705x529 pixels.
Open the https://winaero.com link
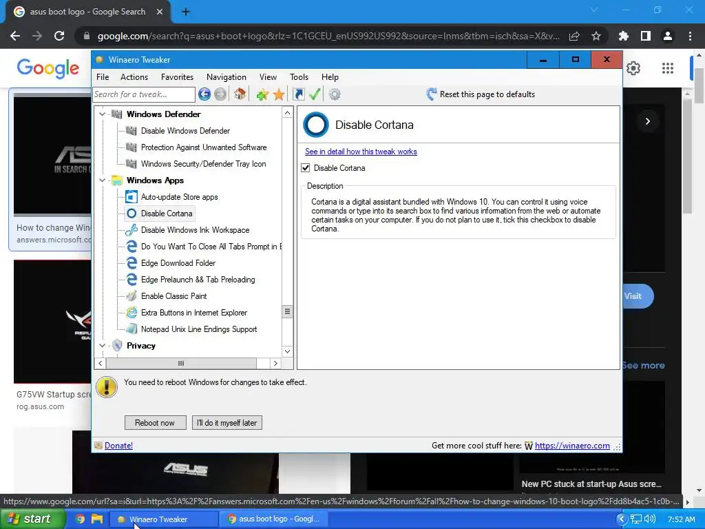point(572,446)
